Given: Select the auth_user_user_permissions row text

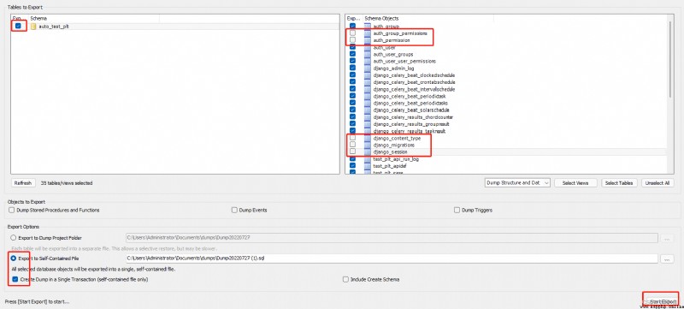Looking at the screenshot, I should coord(404,61).
